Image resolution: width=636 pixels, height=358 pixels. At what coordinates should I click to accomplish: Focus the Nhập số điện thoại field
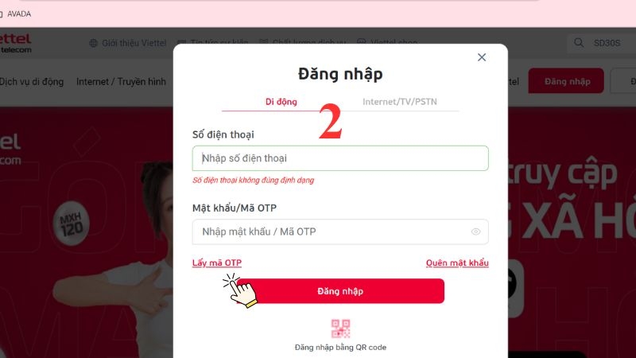(340, 158)
